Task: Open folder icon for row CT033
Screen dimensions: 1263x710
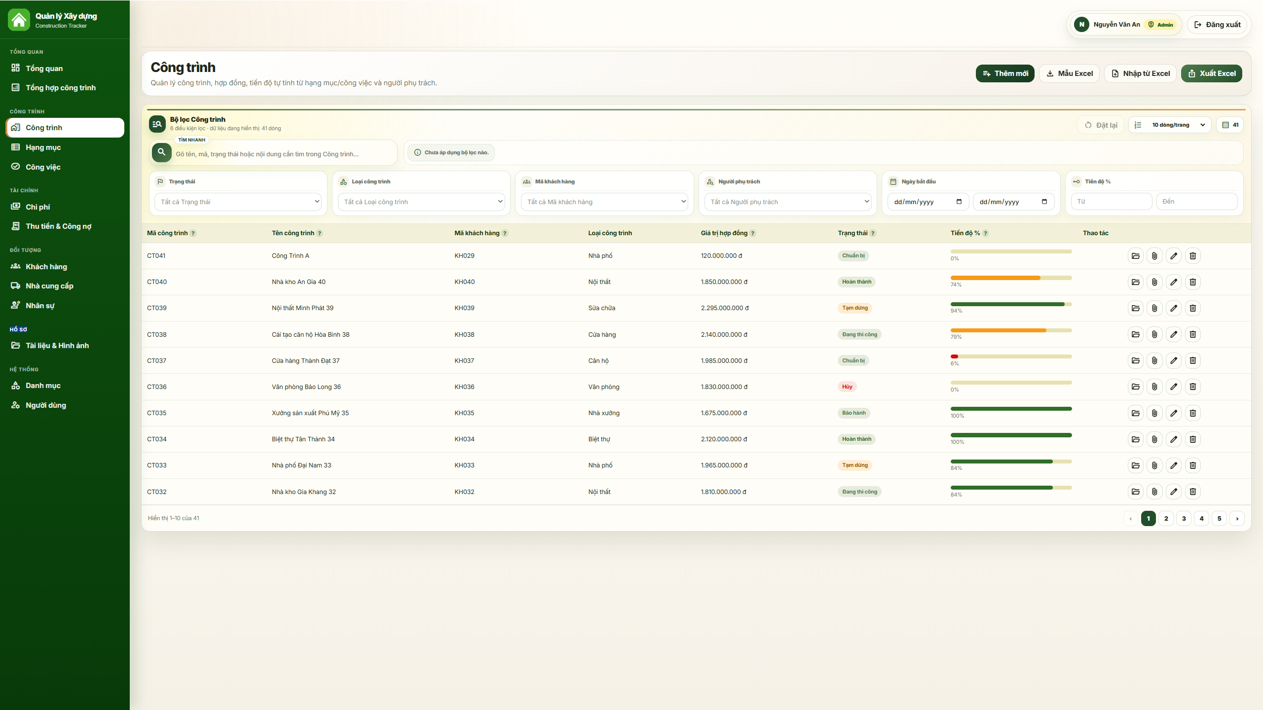Action: pyautogui.click(x=1135, y=465)
